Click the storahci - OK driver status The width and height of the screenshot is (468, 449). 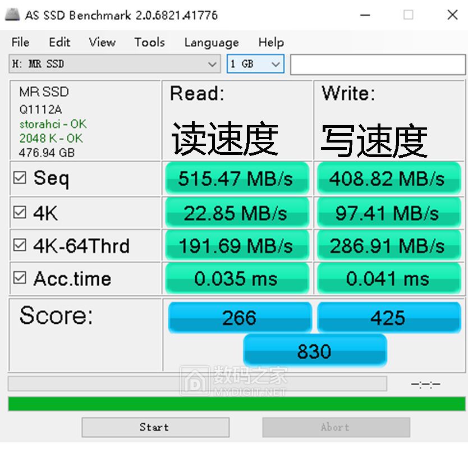[53, 124]
